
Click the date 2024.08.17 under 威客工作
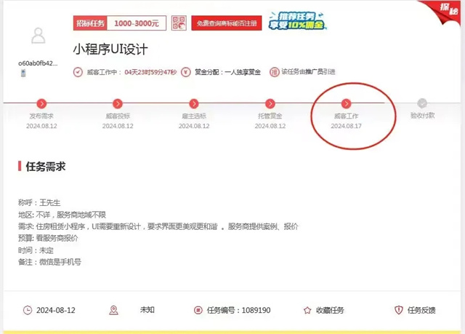click(x=346, y=126)
